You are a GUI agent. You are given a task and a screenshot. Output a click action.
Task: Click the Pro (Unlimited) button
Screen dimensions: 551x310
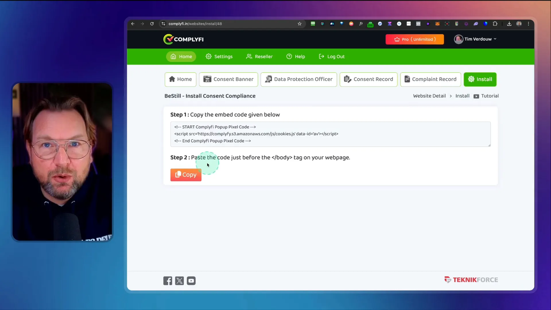(x=415, y=39)
